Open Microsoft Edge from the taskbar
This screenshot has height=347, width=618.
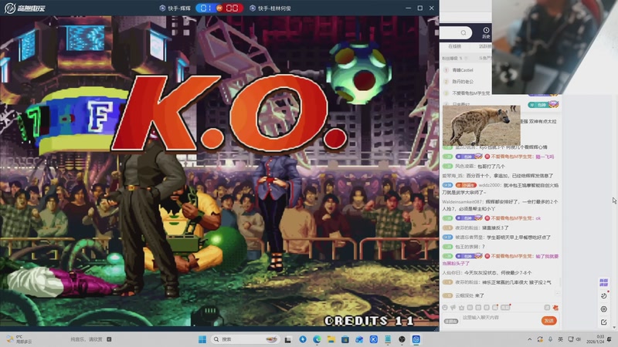pos(317,339)
